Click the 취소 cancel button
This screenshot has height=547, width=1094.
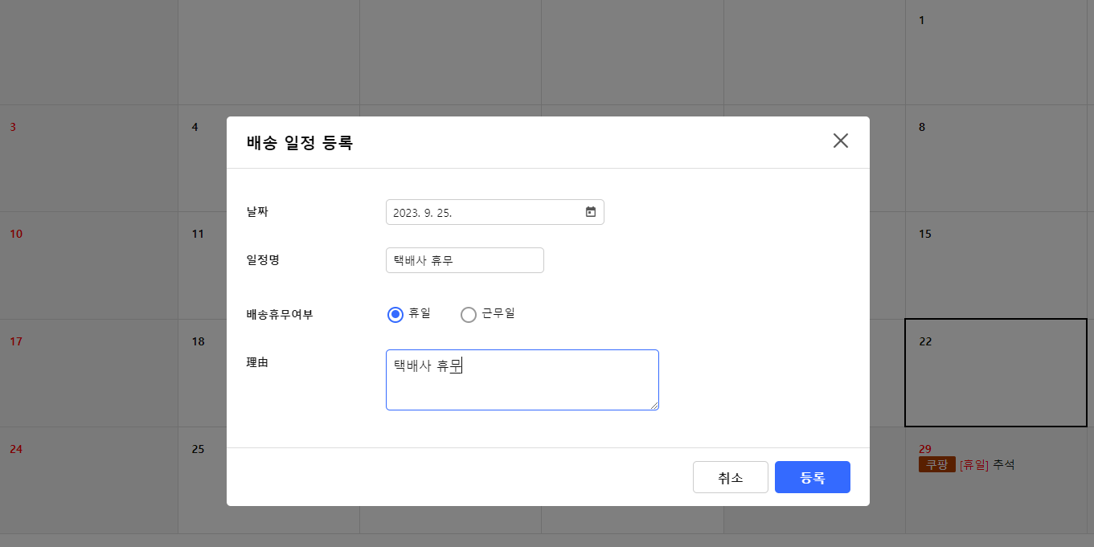coord(731,477)
